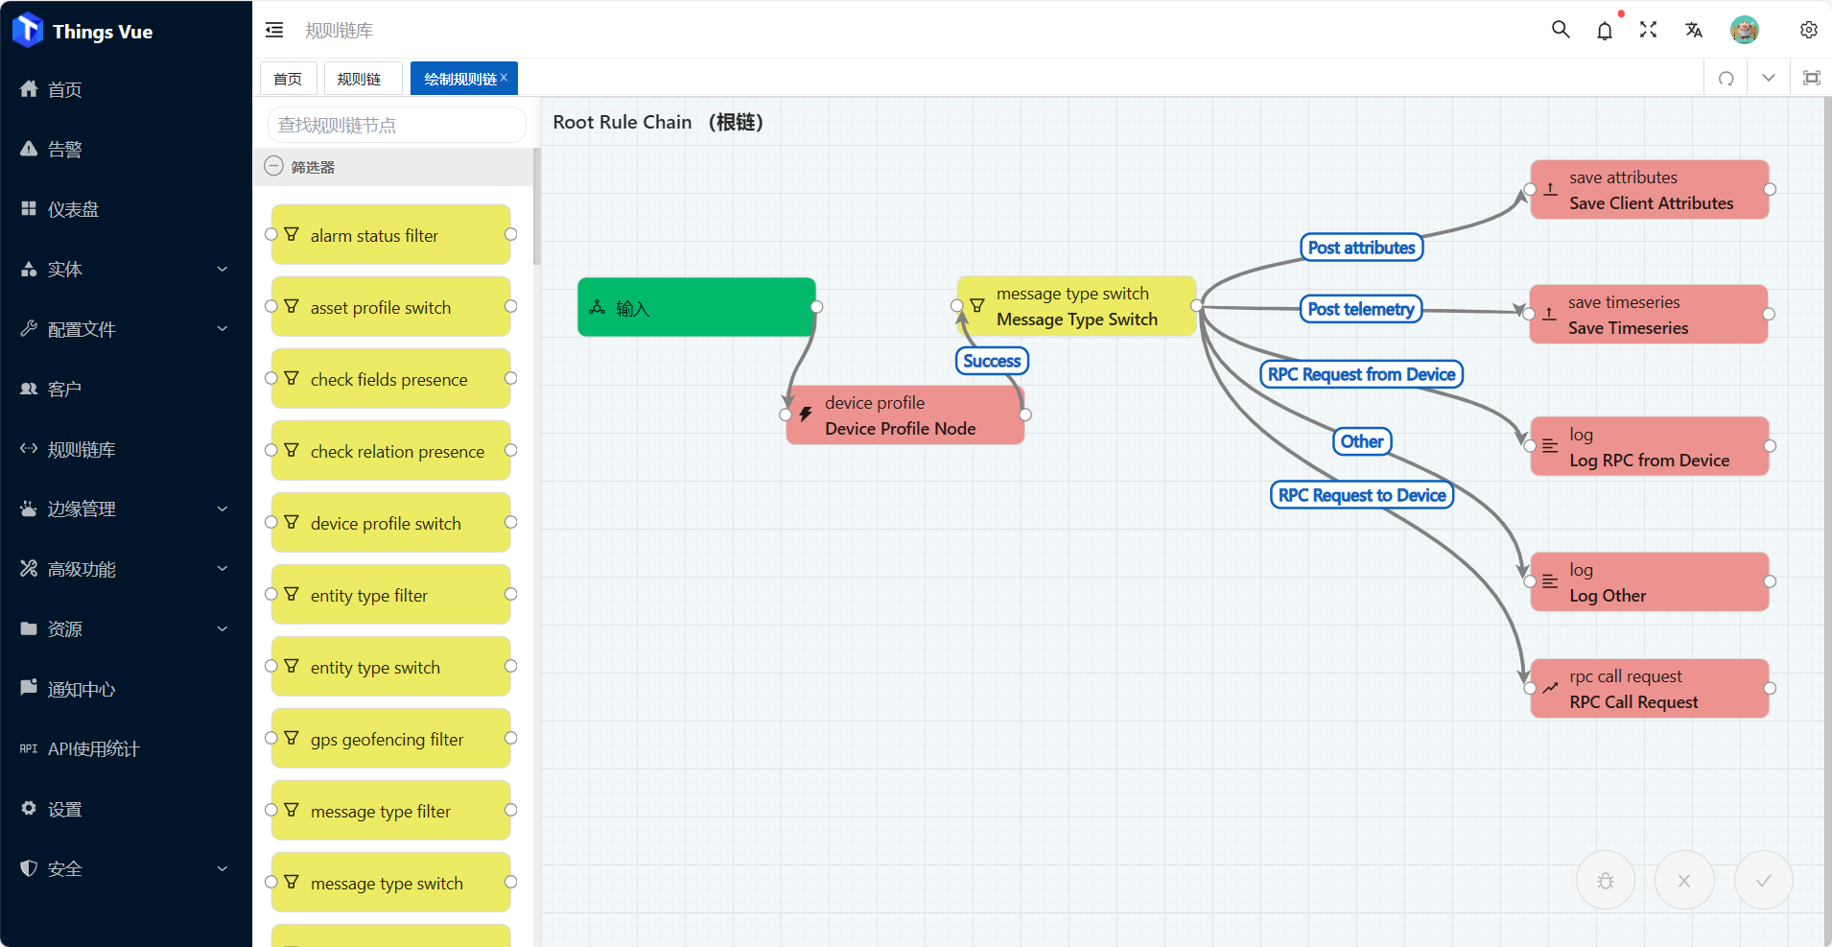The image size is (1832, 947).
Task: Collapse the 筛选器 filter section
Action: coord(273,165)
